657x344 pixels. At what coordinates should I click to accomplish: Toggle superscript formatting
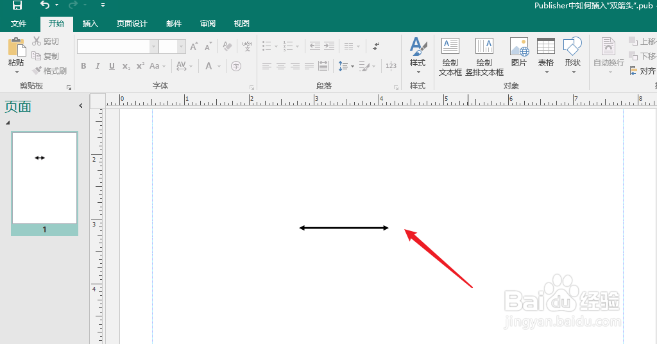[141, 65]
